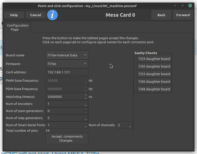Click the blue info icon
This screenshot has height=154, width=197.
tap(52, 15)
